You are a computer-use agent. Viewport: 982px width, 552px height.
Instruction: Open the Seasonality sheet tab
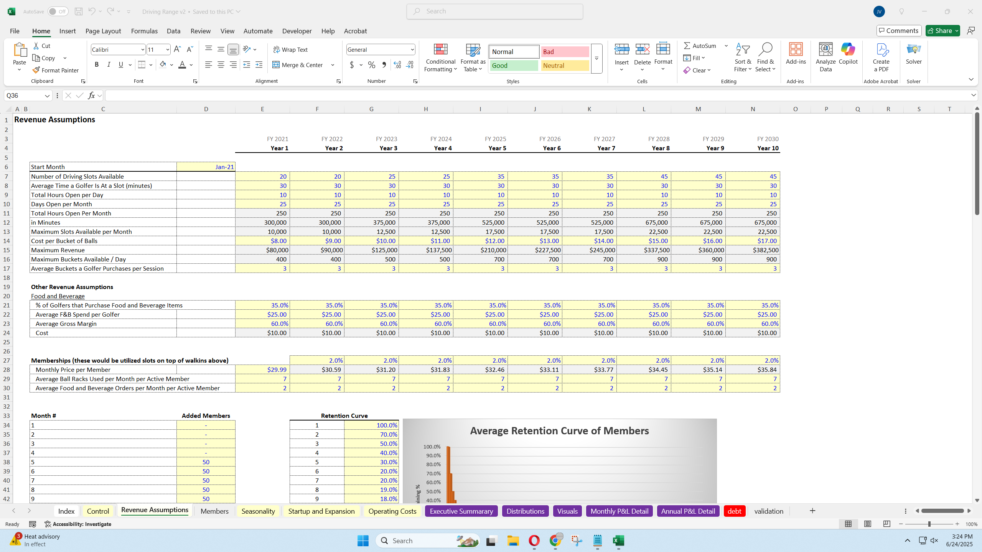point(258,511)
